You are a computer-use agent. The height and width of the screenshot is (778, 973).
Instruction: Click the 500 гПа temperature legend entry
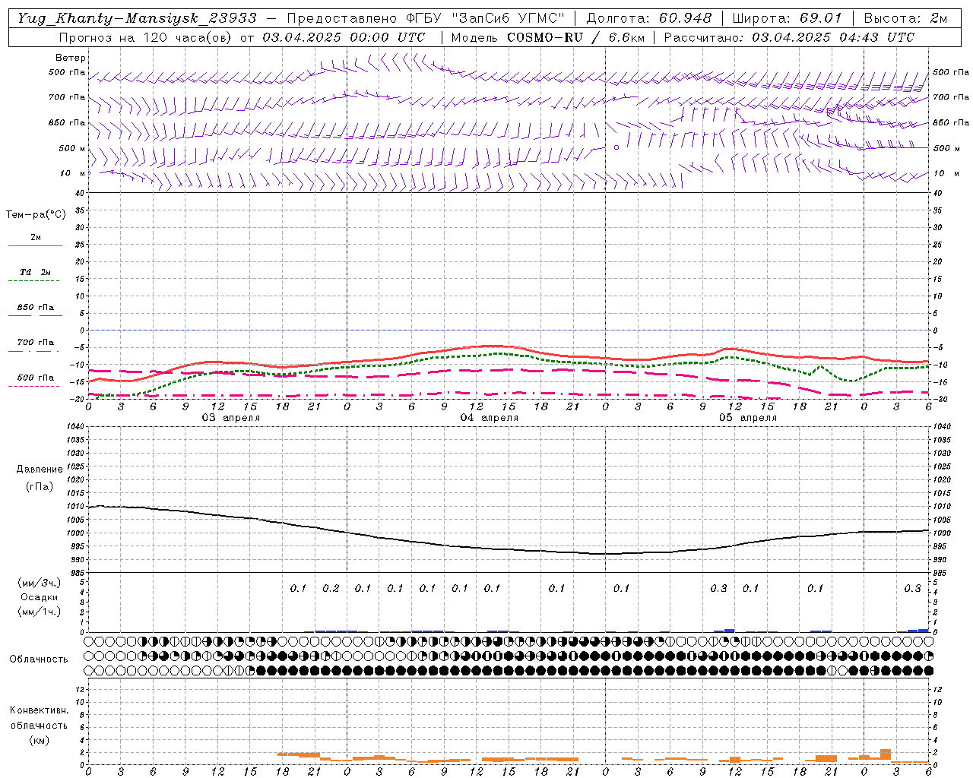click(x=36, y=378)
